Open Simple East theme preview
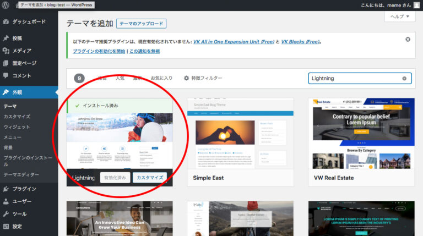This screenshot has height=236, width=423. [x=240, y=134]
